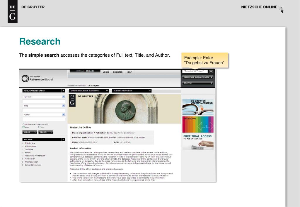The image size is (300, 207).
Task: Click the Clear button
Action: coord(30,132)
